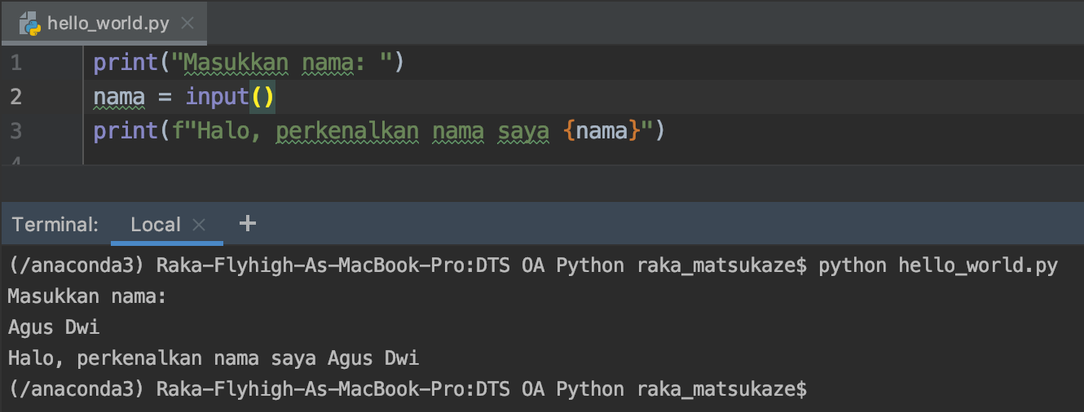Click line number 2 in the gutter
This screenshot has height=412, width=1084.
coord(16,96)
